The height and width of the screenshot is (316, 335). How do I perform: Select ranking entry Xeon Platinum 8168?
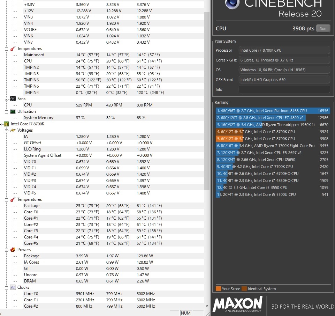(x=273, y=111)
